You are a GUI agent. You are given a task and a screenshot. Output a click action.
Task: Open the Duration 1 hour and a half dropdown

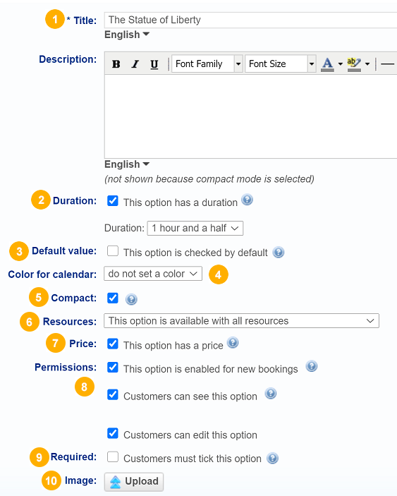(195, 228)
